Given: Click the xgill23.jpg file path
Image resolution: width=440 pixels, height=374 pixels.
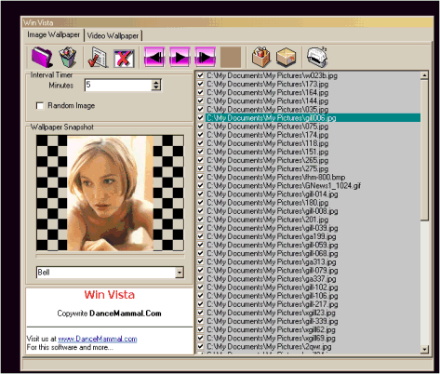Looking at the screenshot, I should (271, 313).
